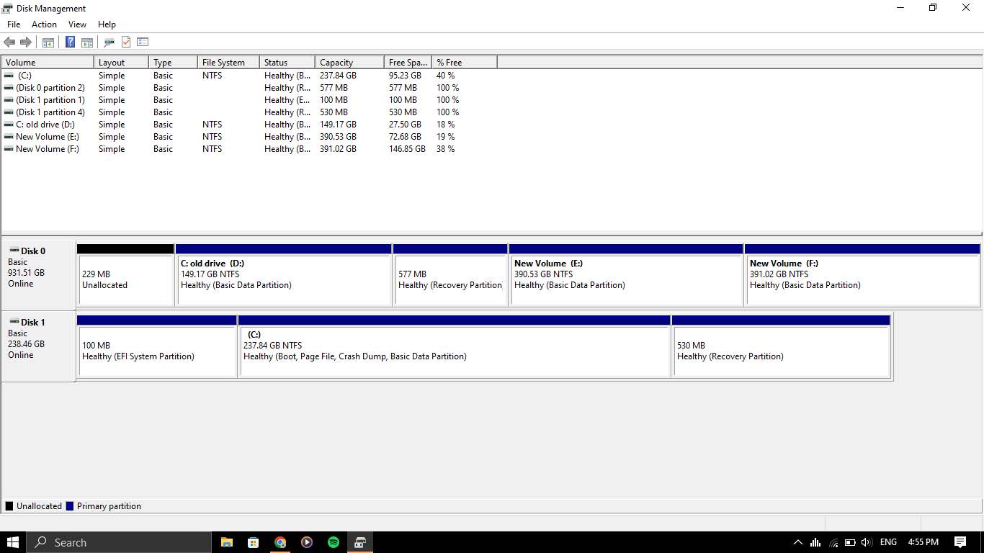Image resolution: width=984 pixels, height=553 pixels.
Task: Select the 'C: old drive (D:)' list row
Action: point(249,125)
